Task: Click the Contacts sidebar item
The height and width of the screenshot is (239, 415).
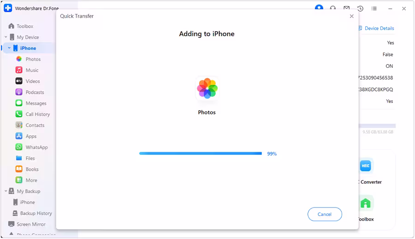Action: (35, 125)
